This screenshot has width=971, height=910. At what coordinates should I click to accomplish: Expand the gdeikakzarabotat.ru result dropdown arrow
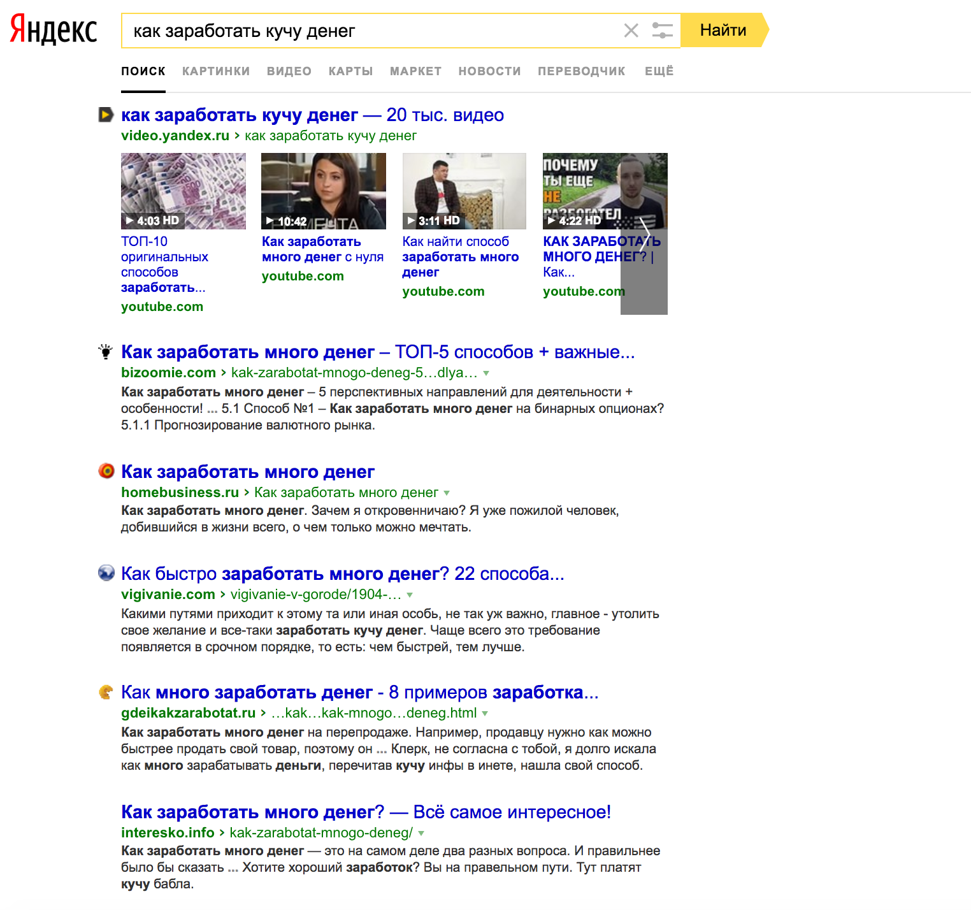coord(485,714)
